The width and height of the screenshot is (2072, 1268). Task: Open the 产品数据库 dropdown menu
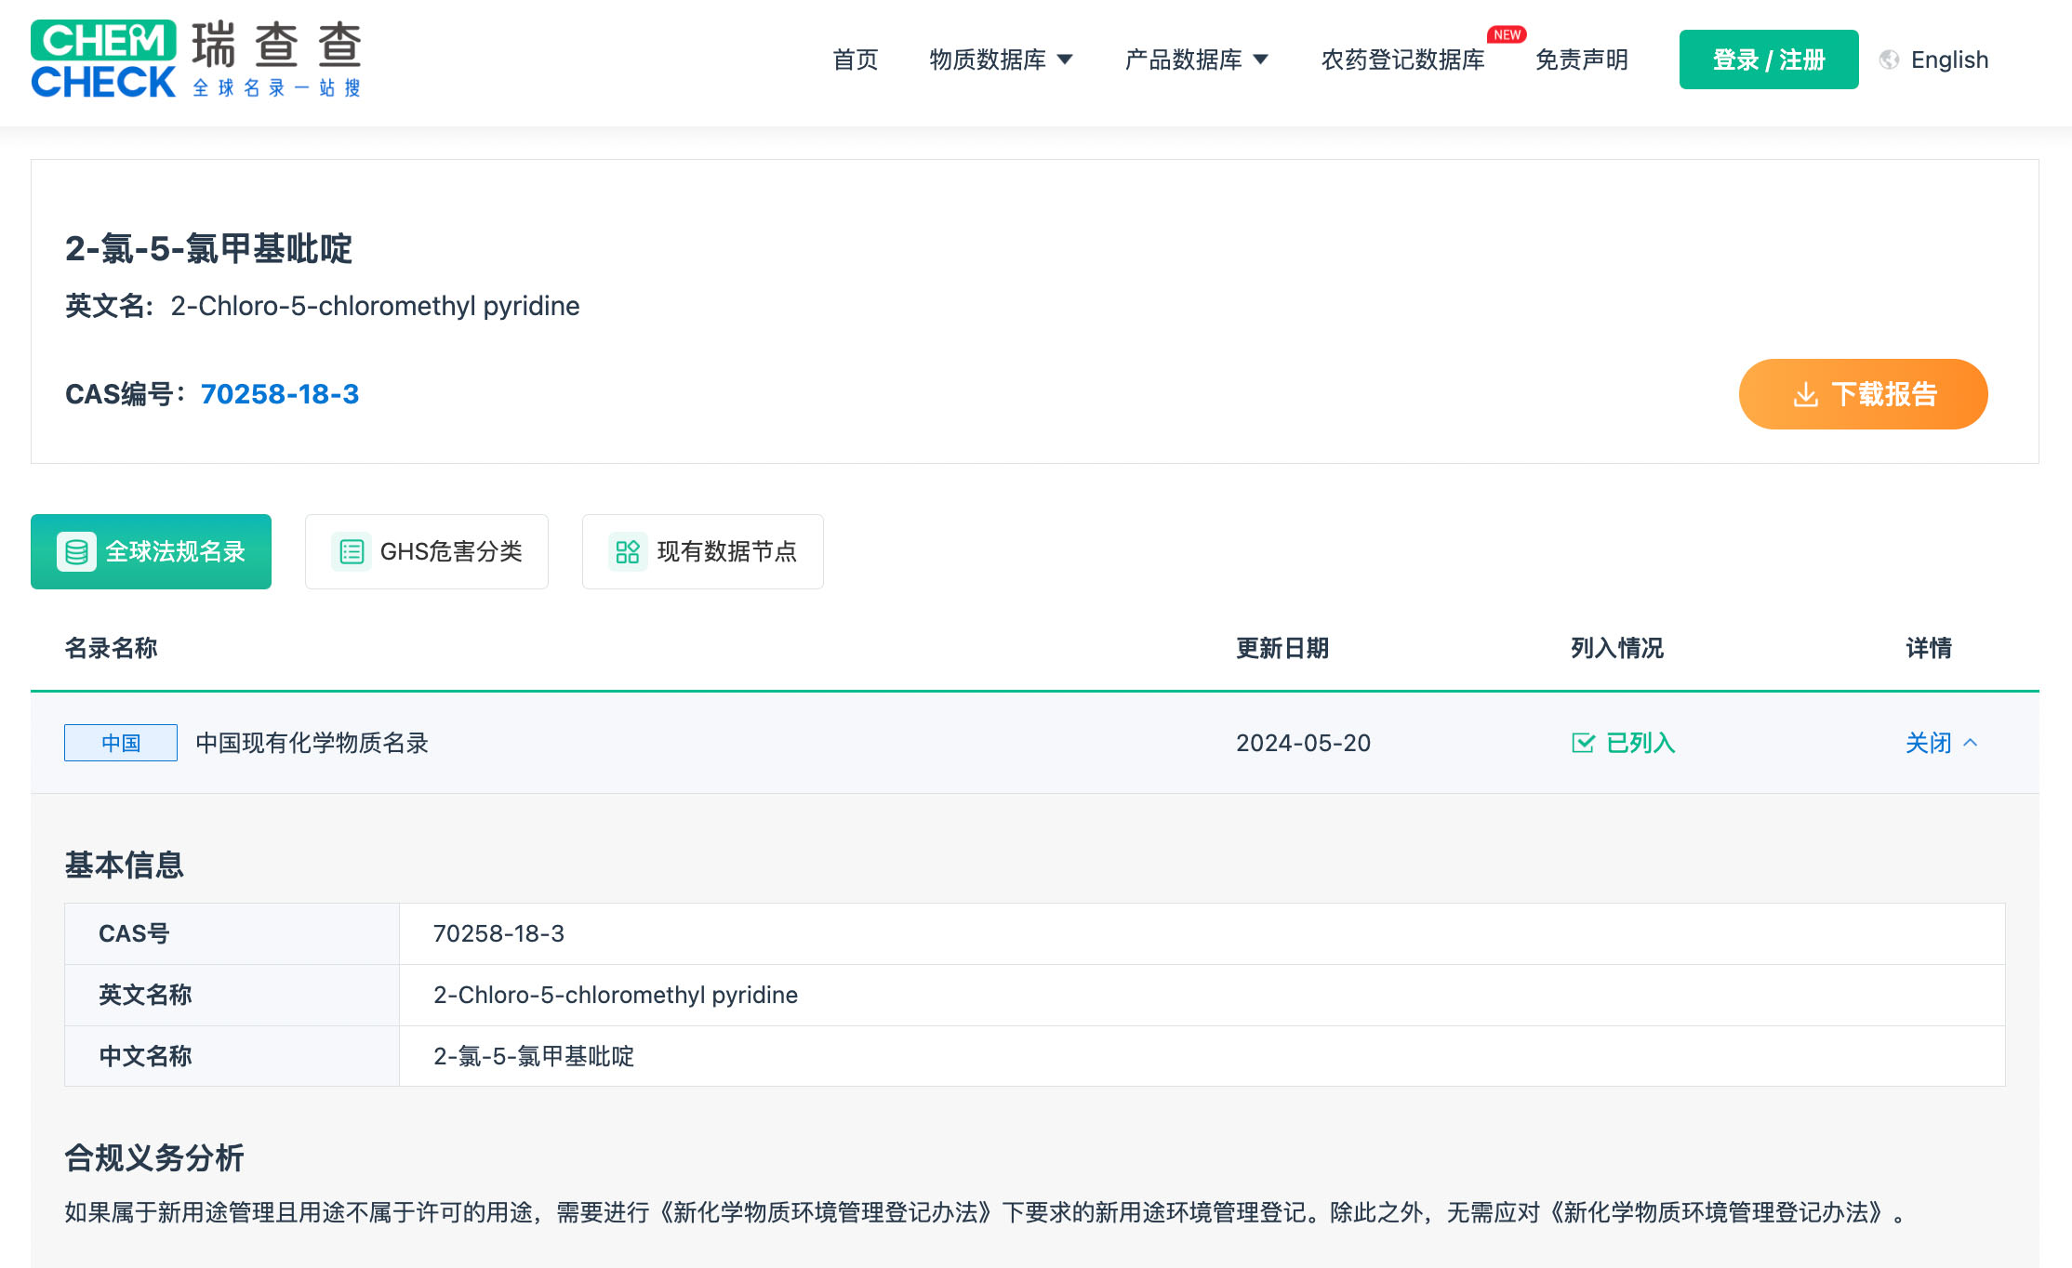click(1196, 60)
